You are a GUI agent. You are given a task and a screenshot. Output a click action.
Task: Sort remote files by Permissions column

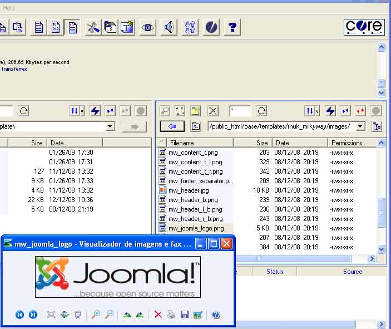click(352, 143)
